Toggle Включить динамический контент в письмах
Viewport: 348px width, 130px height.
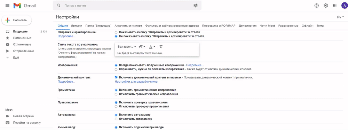click(x=116, y=77)
